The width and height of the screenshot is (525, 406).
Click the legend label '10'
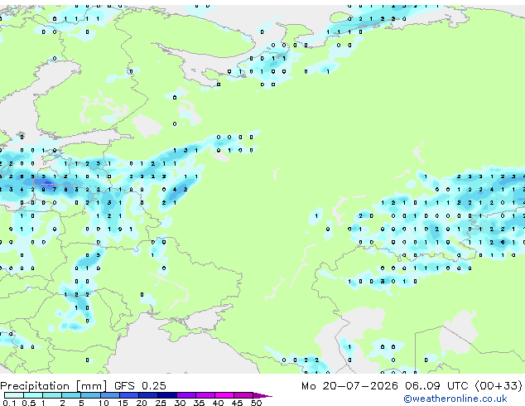tap(104, 403)
